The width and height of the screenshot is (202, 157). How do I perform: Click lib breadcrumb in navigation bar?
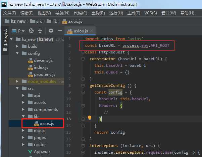pos(52,21)
